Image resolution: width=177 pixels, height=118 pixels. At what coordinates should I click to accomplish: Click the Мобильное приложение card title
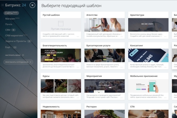click(x=144, y=76)
